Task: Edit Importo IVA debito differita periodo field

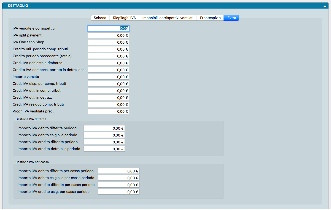Action: pyautogui.click(x=104, y=128)
